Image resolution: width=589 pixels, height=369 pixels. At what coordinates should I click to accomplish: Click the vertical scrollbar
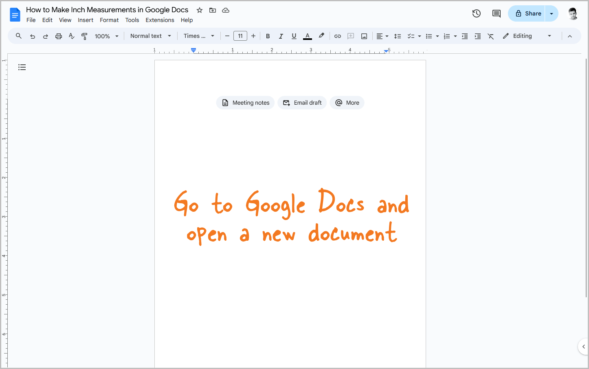(x=586, y=177)
